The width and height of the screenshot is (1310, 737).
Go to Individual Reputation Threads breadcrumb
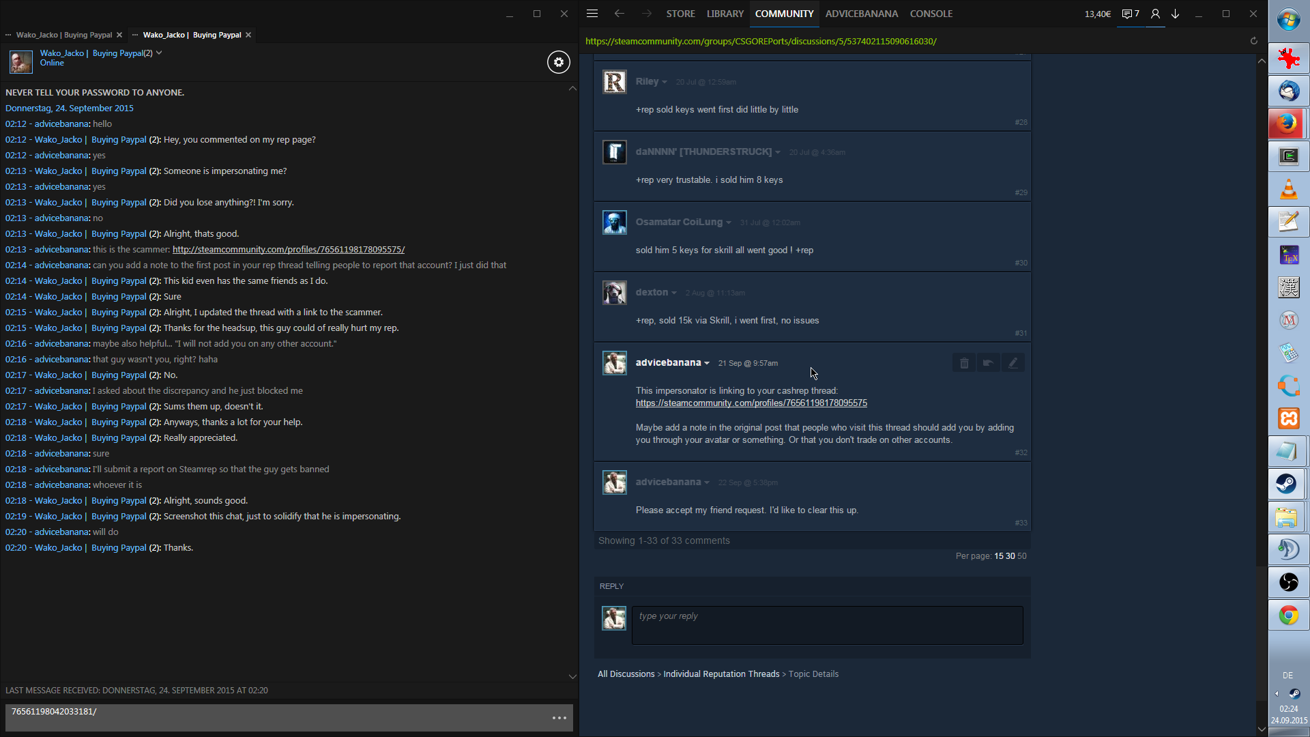pos(721,674)
